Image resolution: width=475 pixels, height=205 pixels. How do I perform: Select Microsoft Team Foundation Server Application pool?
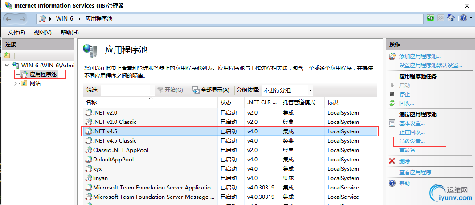click(x=154, y=188)
